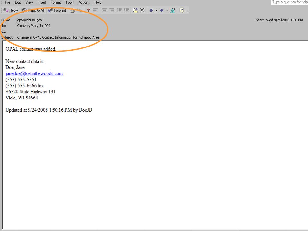Delete the message with the X icon
The height and width of the screenshot is (231, 308).
pos(142,10)
